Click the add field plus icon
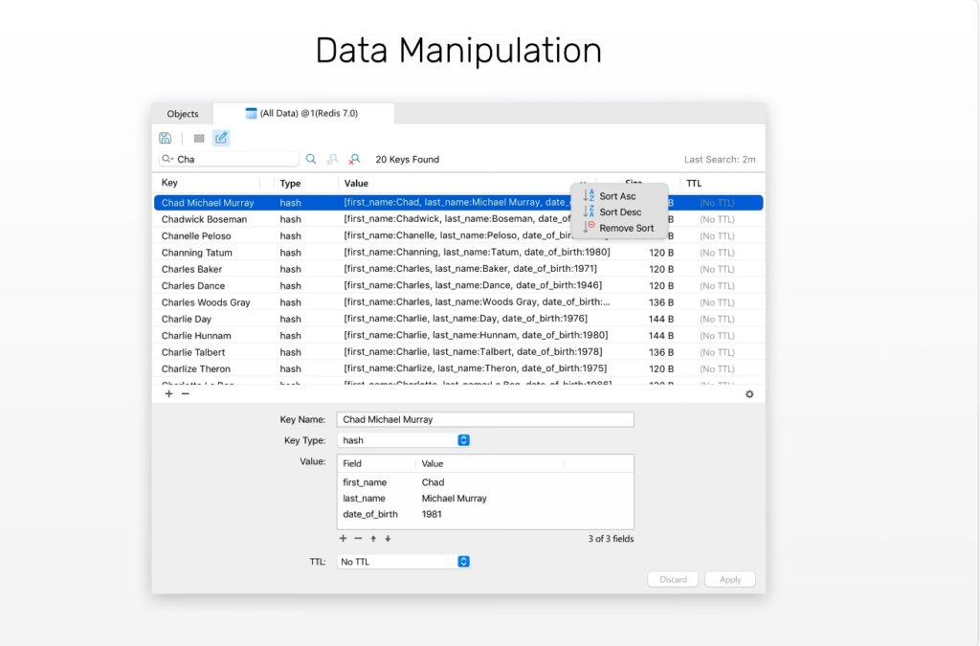 344,539
